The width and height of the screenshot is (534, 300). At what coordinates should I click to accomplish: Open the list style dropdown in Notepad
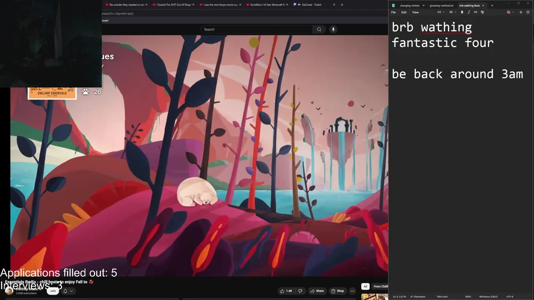(x=453, y=12)
